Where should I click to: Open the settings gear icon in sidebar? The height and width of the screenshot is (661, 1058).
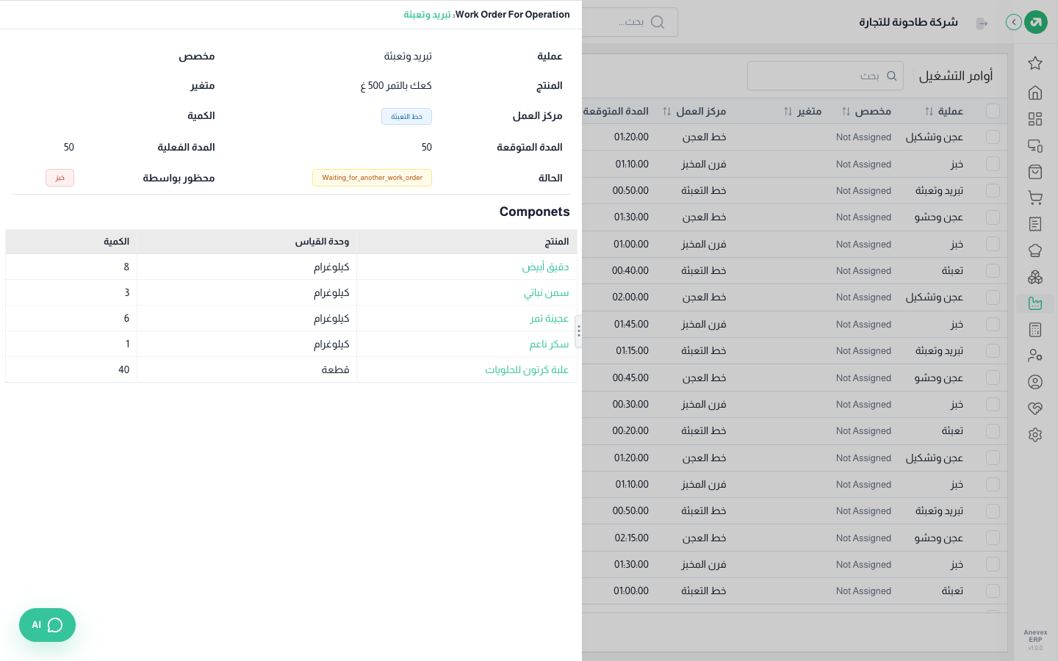pos(1035,435)
